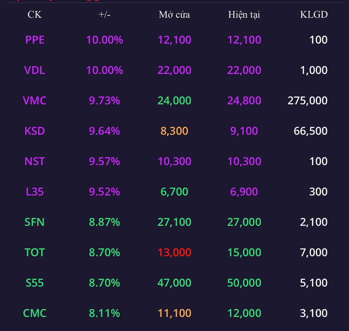Image resolution: width=349 pixels, height=331 pixels.
Task: Click S55 current price 50,000
Action: tap(244, 283)
